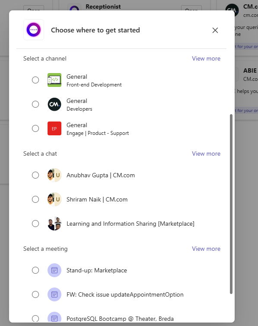Viewport: 258px width, 326px height.
Task: Click the ABIE app title in background
Action: (x=250, y=70)
